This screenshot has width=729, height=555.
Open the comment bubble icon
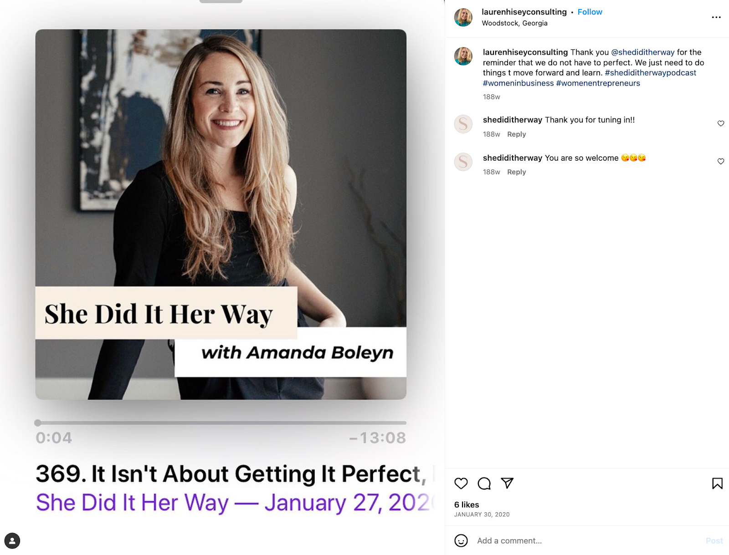tap(484, 484)
